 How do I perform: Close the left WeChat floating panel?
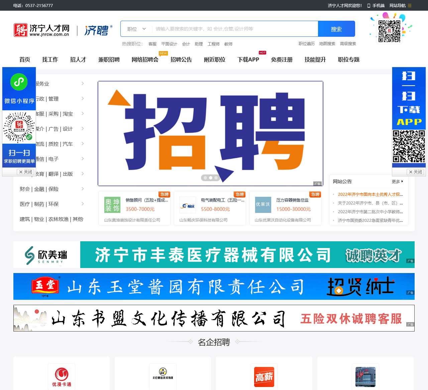point(26,172)
